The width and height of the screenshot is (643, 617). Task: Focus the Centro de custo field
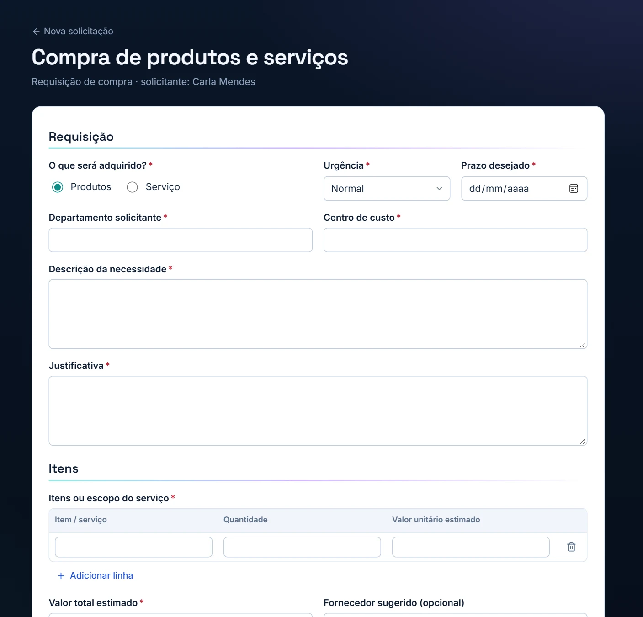pos(455,240)
